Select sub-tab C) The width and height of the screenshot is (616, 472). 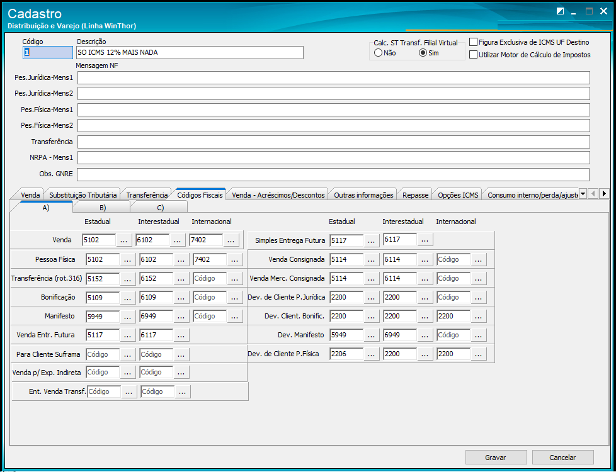click(x=159, y=208)
